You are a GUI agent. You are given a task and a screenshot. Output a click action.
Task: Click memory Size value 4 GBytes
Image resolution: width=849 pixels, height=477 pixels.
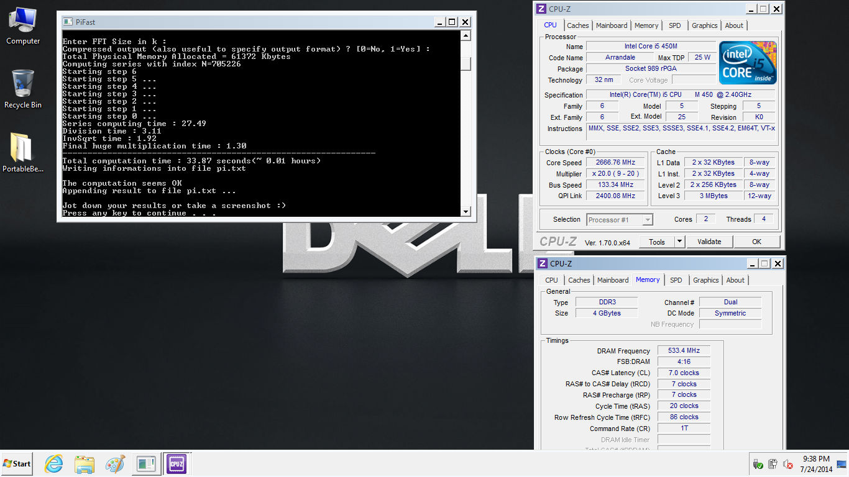pyautogui.click(x=607, y=313)
